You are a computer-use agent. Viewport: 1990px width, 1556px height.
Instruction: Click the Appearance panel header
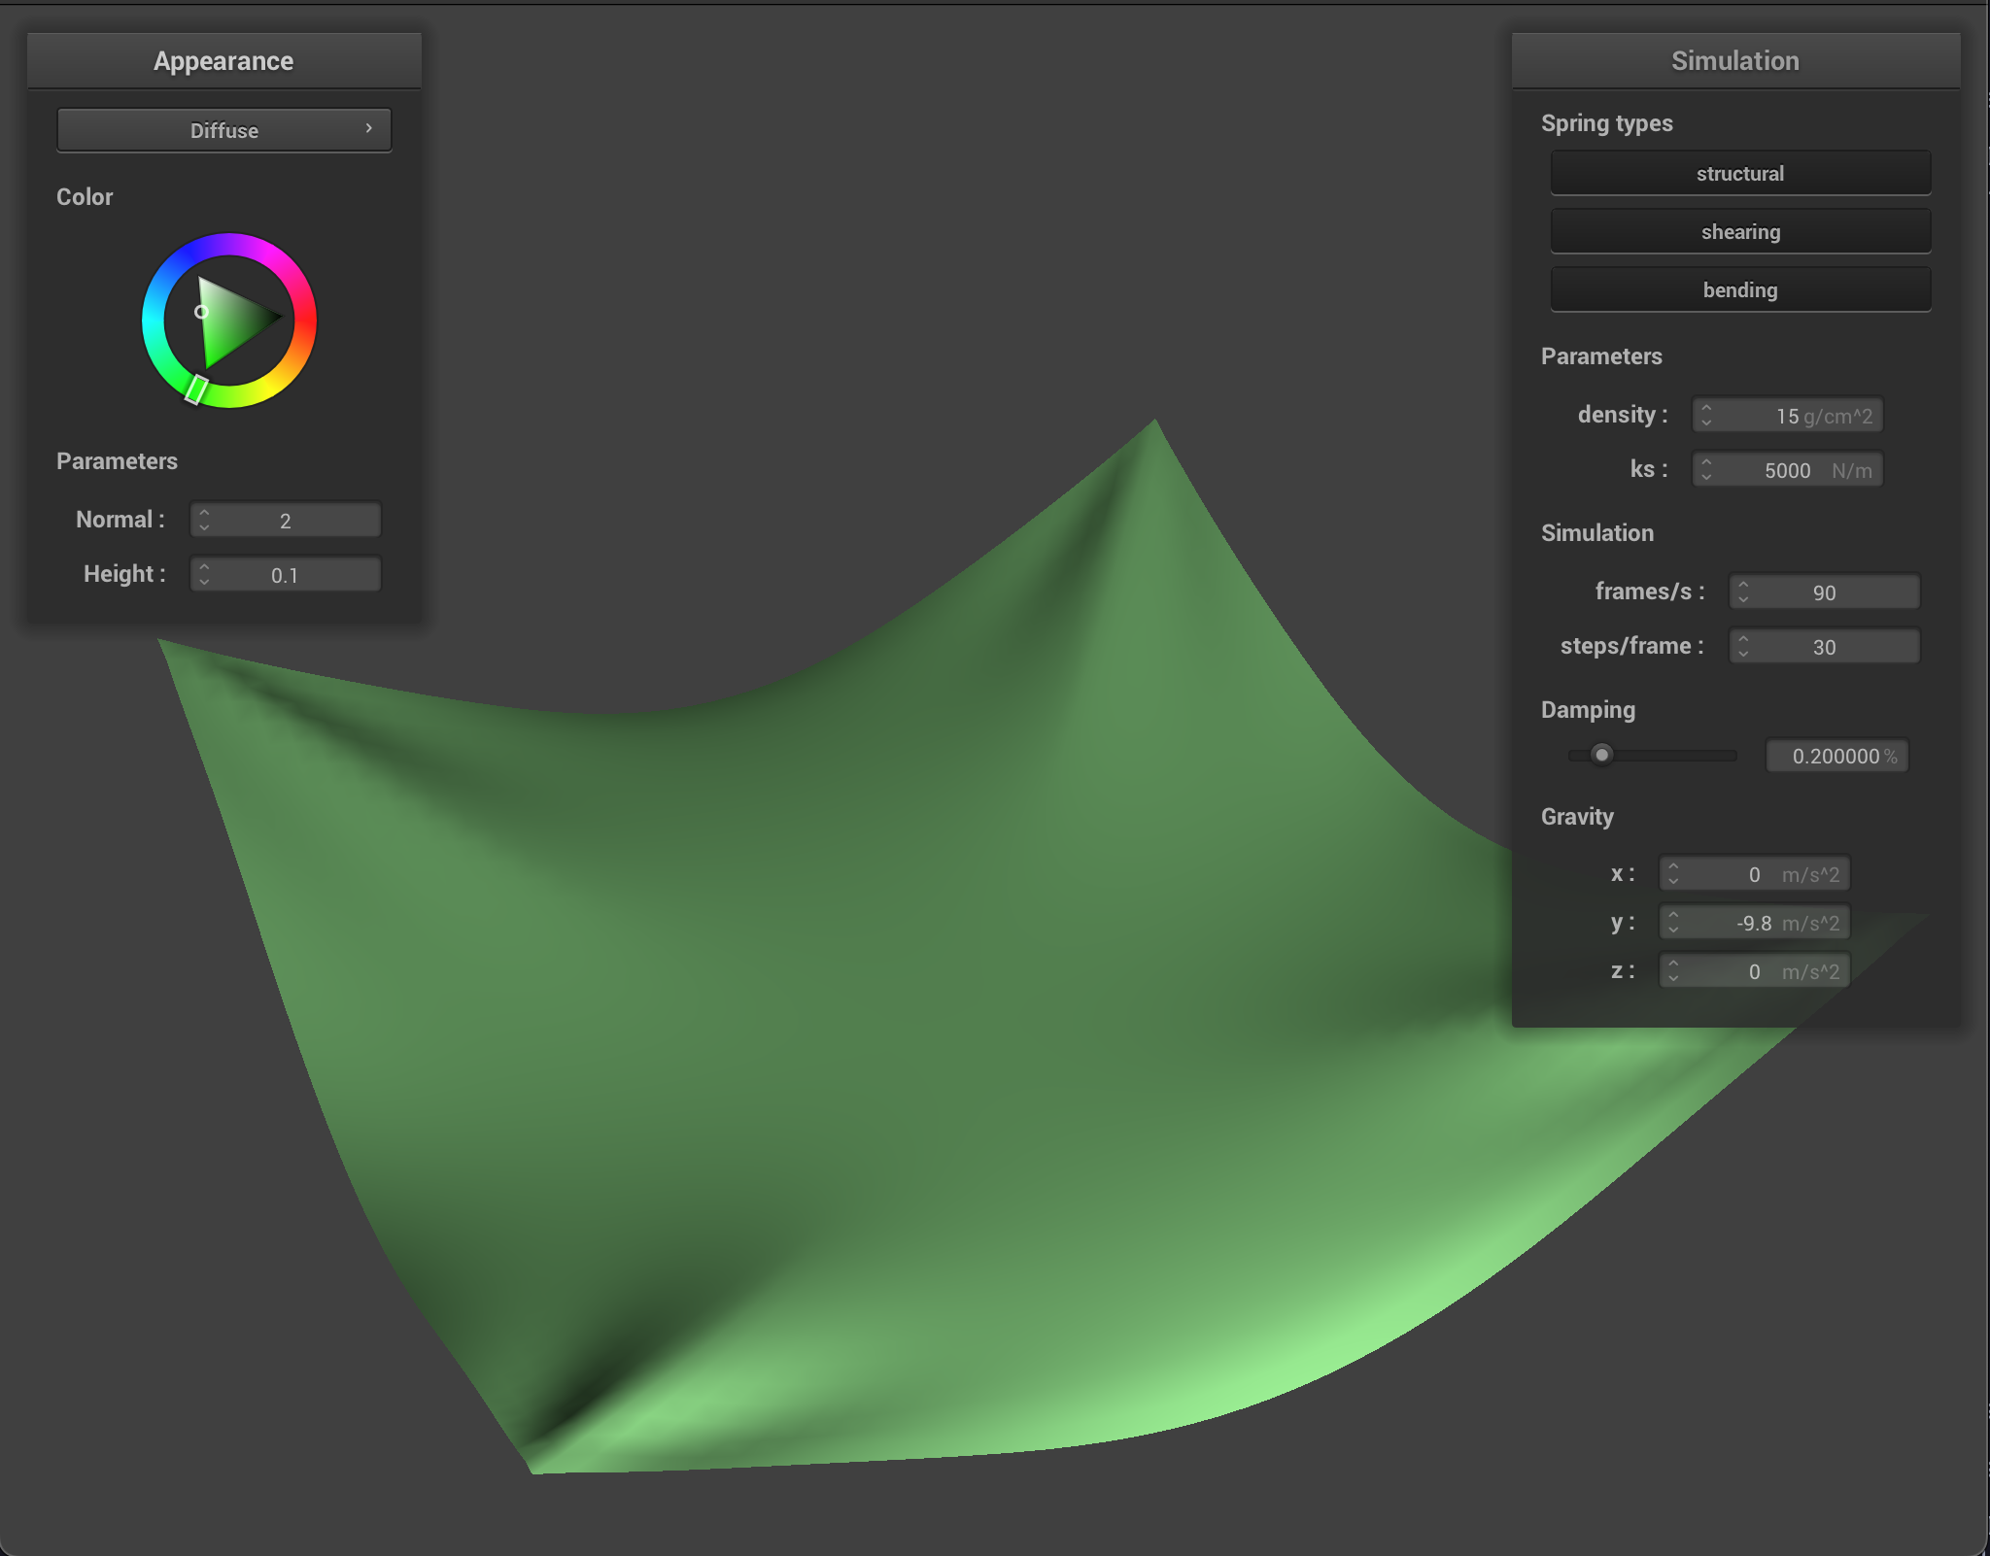[x=223, y=60]
